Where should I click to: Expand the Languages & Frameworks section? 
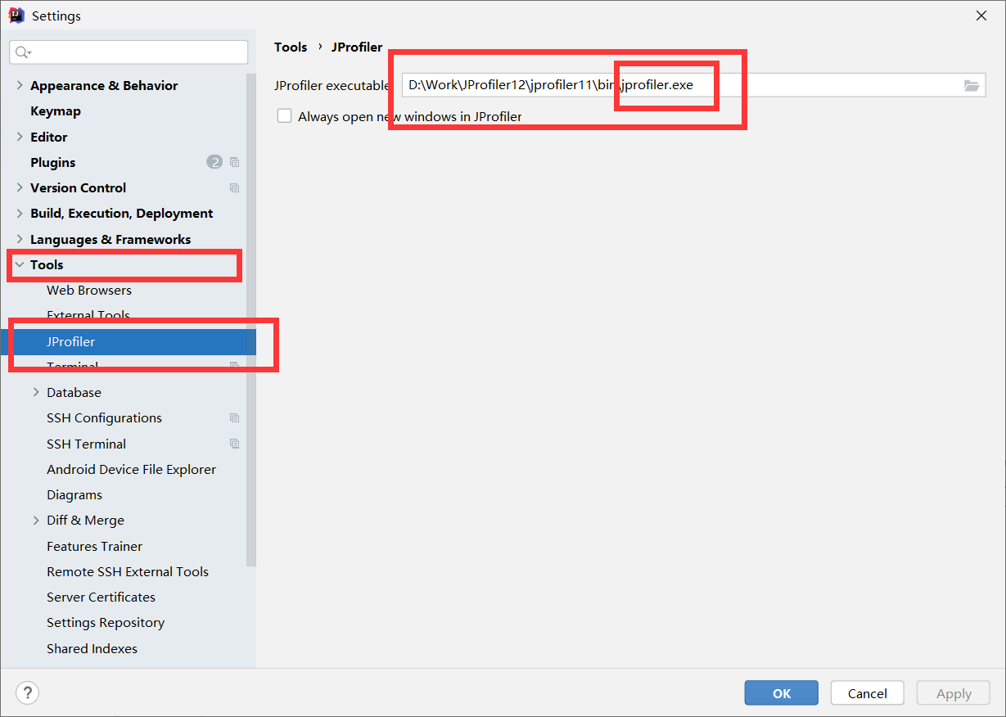[20, 239]
